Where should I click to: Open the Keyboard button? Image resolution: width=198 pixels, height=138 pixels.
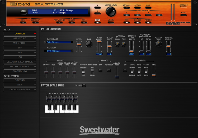127,8
